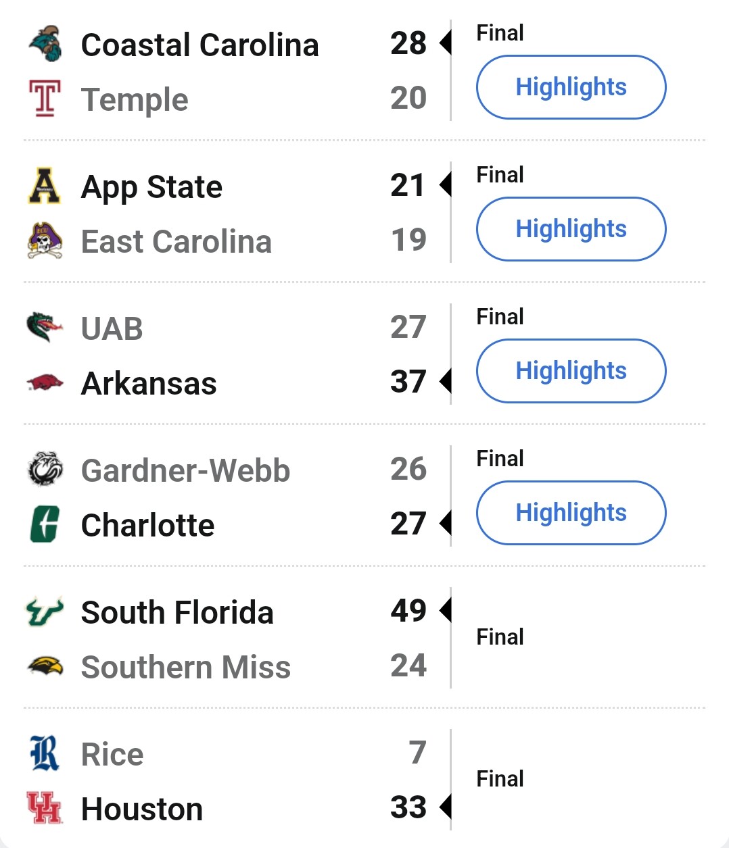Screen dimensions: 729x848
Task: Select Arkansas winning score of 37
Action: [x=408, y=382]
